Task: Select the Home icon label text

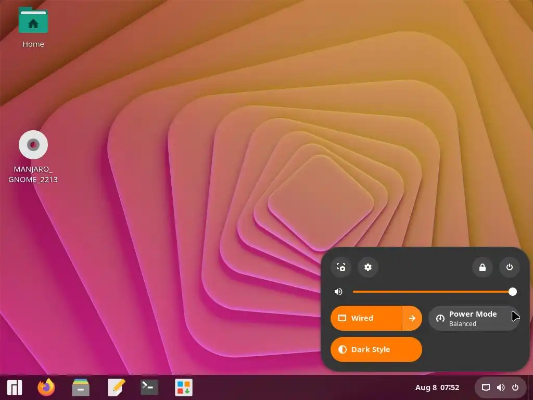Action: point(33,44)
